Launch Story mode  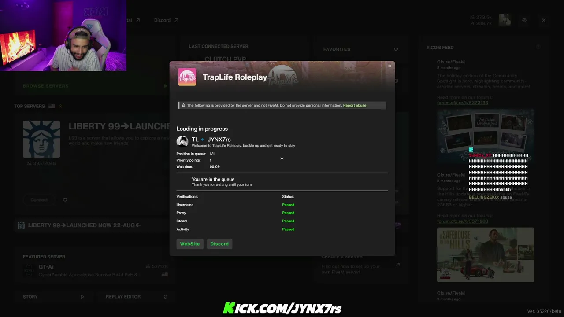click(54, 297)
